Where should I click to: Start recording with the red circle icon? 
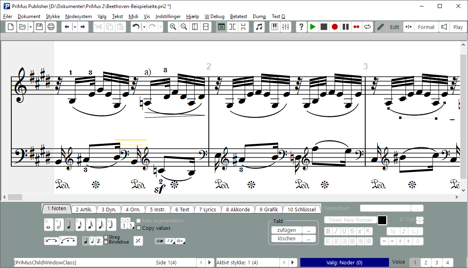pyautogui.click(x=335, y=27)
